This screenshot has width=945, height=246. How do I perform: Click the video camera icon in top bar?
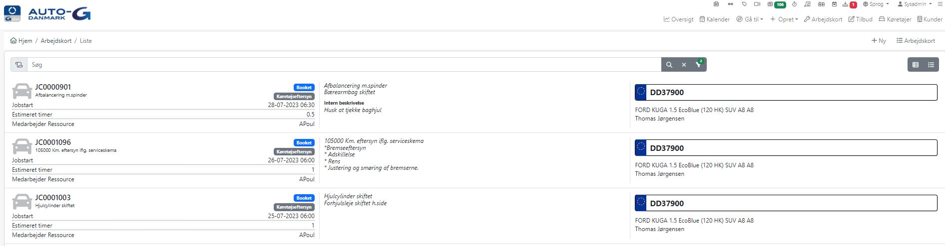coord(757,4)
